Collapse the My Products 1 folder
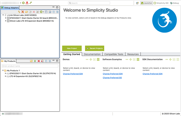Image resolution: width=181 pixels, height=116 pixels. (3, 70)
